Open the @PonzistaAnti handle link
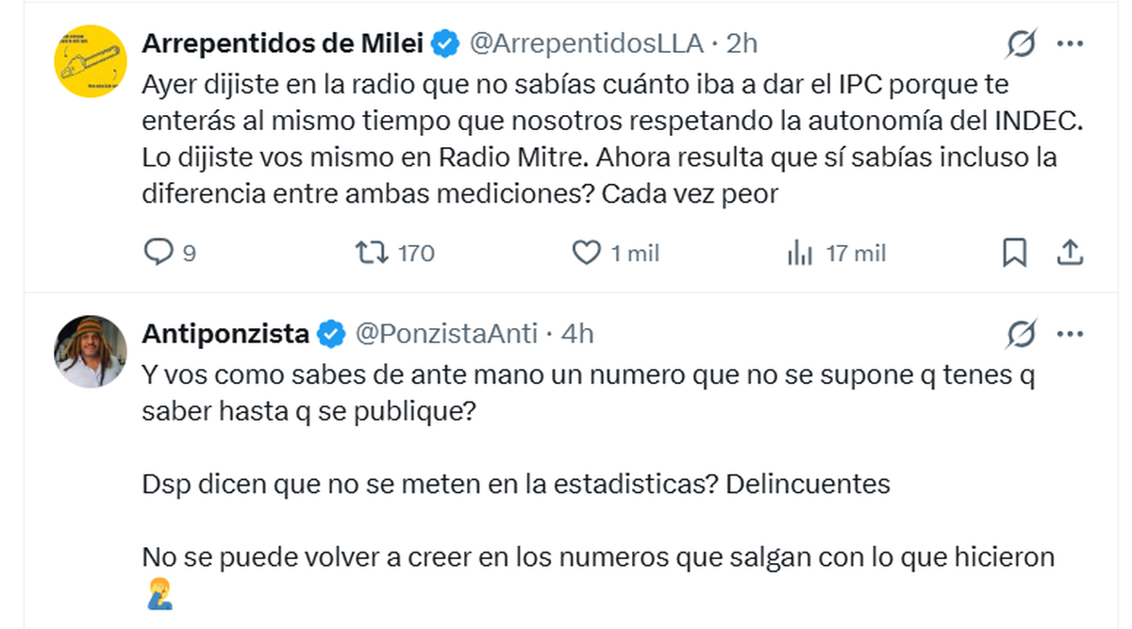 (x=445, y=334)
